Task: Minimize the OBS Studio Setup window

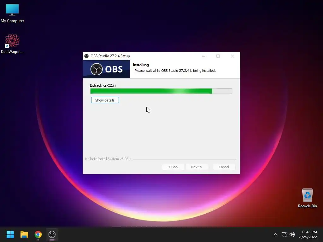Action: pyautogui.click(x=204, y=56)
